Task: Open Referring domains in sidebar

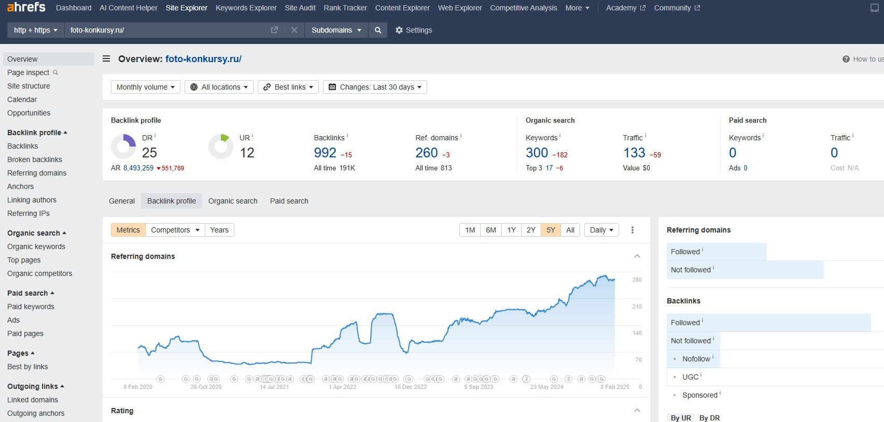Action: (37, 173)
